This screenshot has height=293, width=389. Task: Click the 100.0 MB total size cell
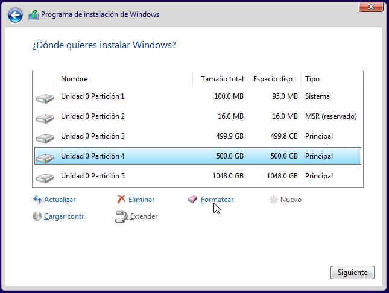[229, 96]
